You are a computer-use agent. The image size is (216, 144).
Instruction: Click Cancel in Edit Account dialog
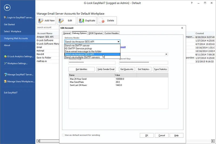coord(162,135)
